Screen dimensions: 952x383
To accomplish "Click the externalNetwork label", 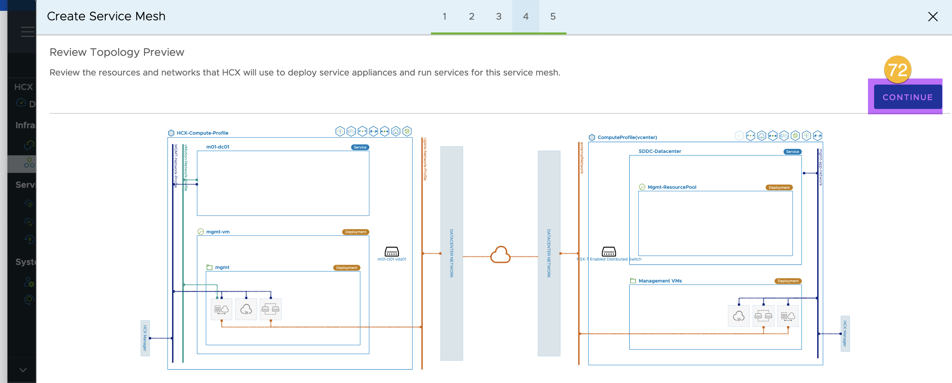I will [582, 158].
